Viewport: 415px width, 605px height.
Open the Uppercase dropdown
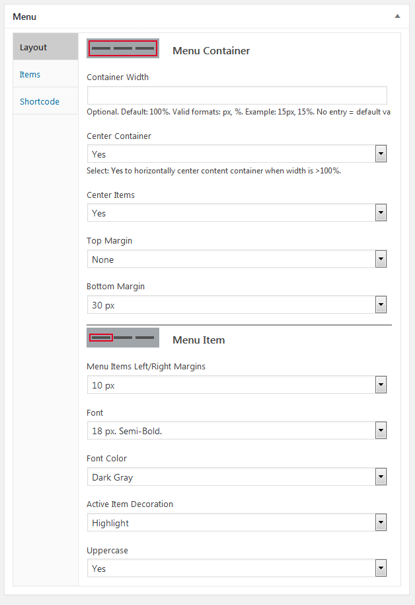point(237,569)
